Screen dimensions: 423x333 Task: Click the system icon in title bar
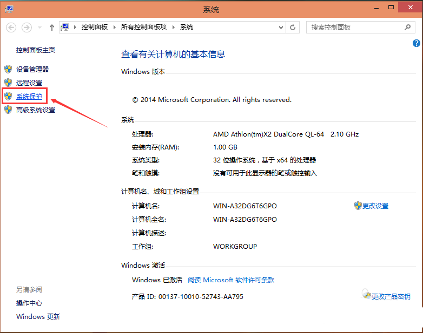[9, 9]
